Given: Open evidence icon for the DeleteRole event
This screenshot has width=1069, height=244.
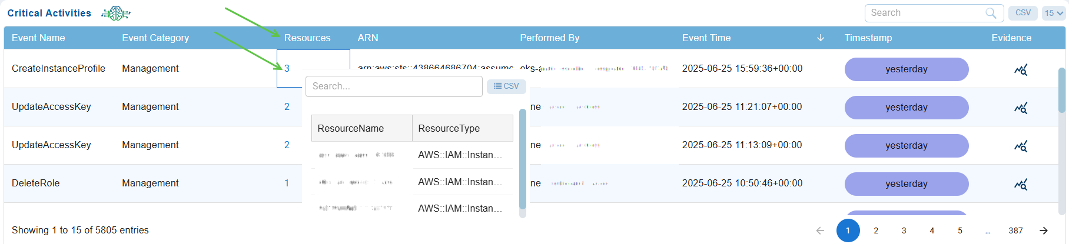Looking at the screenshot, I should tap(1020, 185).
